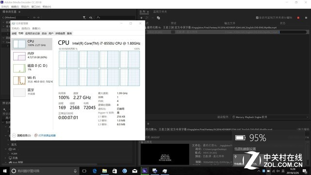Open the 预设(P) menu in Media Encoder

25,6
